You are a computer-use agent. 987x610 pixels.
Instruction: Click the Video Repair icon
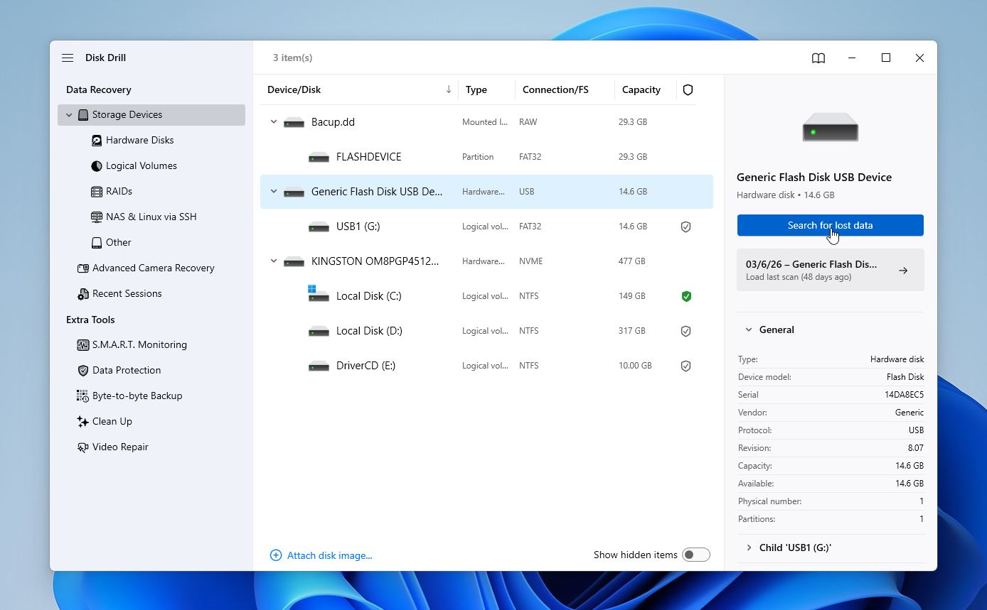pos(83,447)
